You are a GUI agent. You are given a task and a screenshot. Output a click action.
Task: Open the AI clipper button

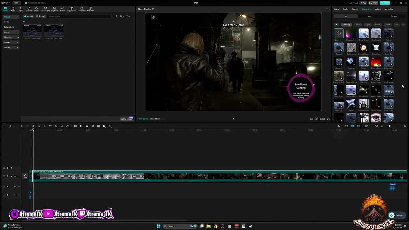coord(127,119)
